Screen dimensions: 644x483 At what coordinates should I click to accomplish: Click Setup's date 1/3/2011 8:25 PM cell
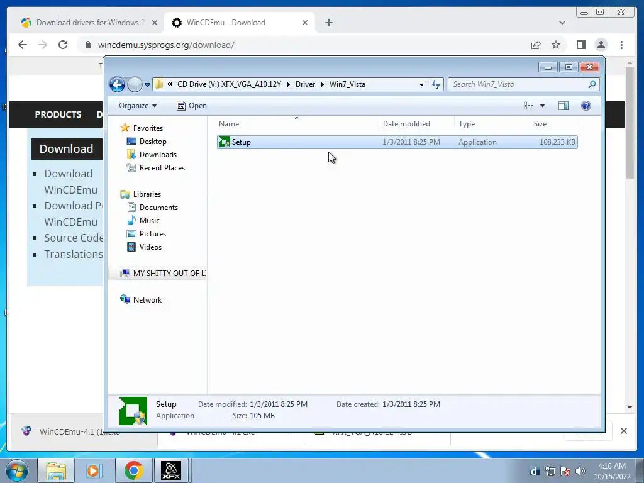[x=411, y=142]
